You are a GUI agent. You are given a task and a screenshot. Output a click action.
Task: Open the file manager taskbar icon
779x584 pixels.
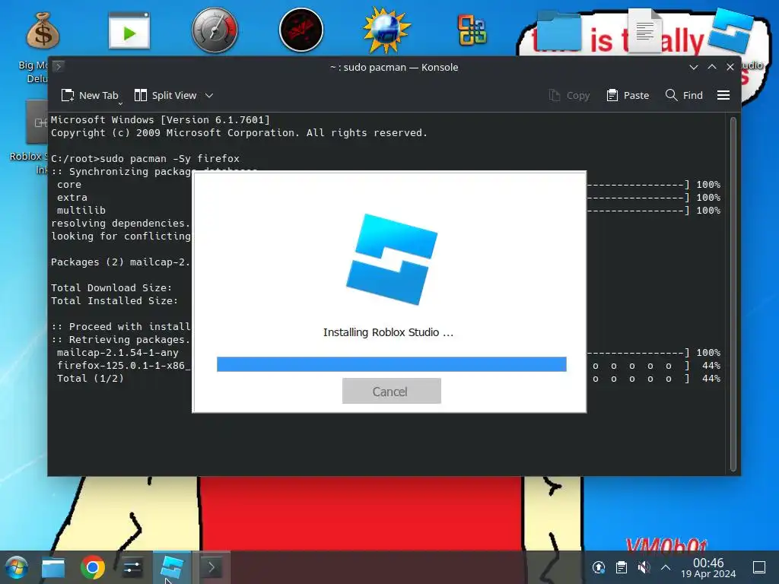tap(53, 567)
